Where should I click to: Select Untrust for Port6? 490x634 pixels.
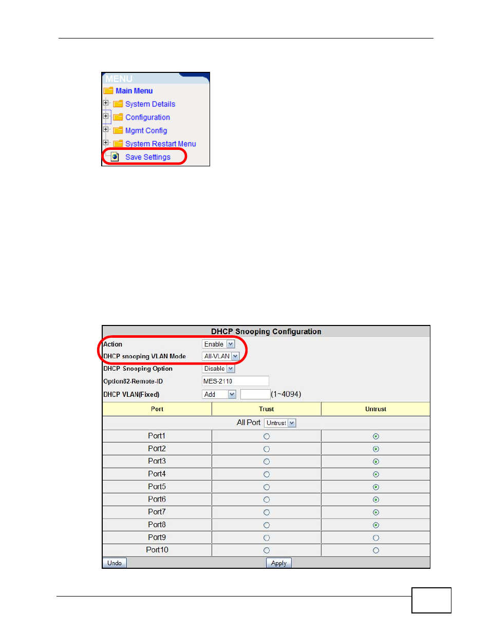coord(376,499)
